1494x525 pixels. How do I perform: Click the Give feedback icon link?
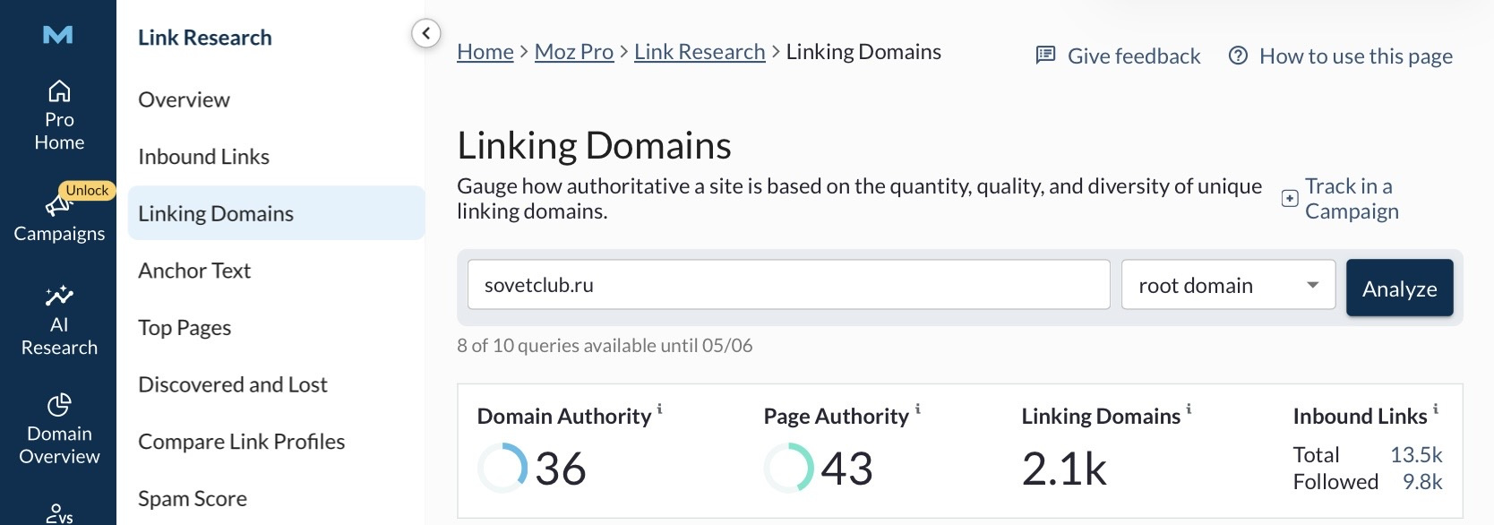click(x=1045, y=56)
